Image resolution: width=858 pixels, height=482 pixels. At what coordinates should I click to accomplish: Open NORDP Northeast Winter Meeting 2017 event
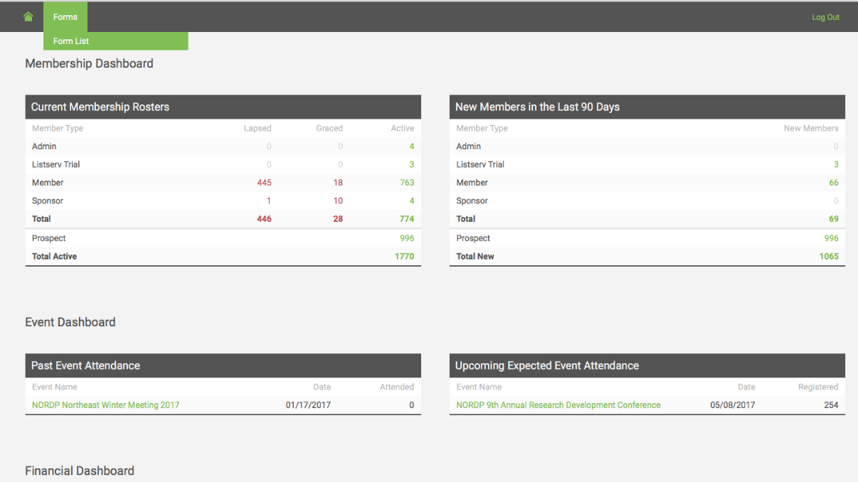(105, 405)
